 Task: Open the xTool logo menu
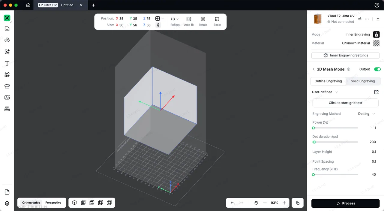point(7,18)
